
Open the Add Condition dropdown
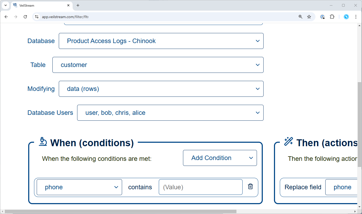(220, 158)
